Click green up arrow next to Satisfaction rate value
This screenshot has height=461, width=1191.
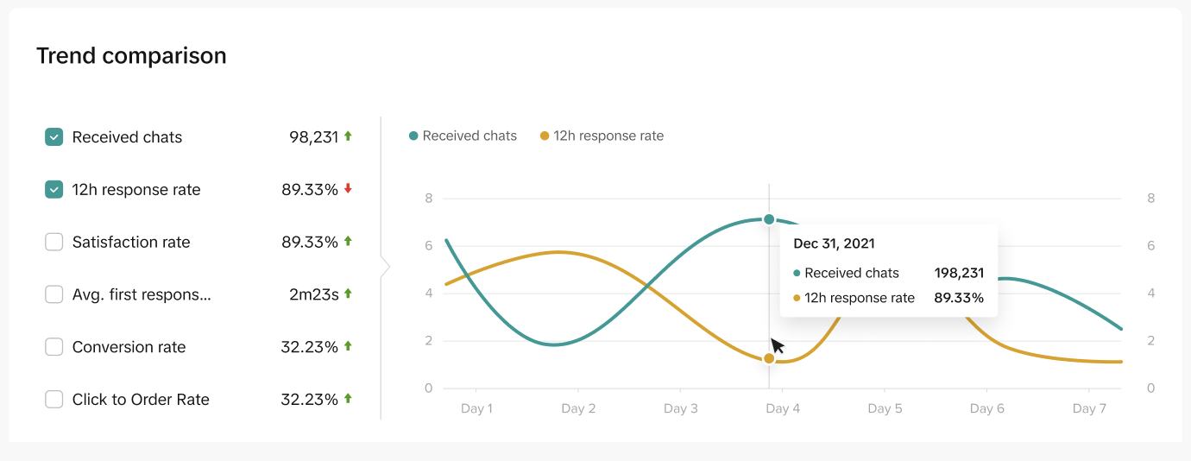[x=348, y=241]
